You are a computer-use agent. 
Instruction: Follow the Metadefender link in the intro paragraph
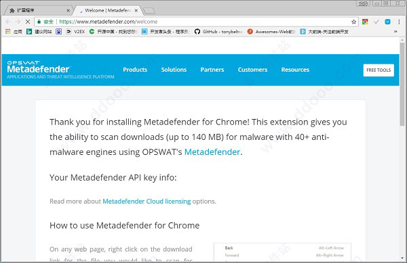[x=212, y=152]
